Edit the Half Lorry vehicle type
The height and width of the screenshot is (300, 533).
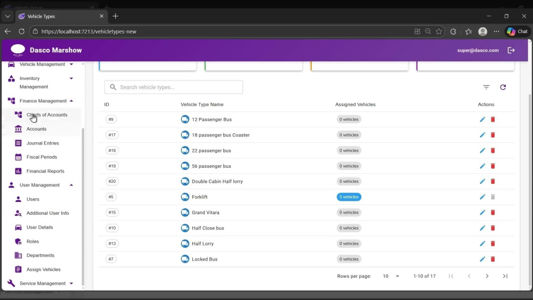482,244
